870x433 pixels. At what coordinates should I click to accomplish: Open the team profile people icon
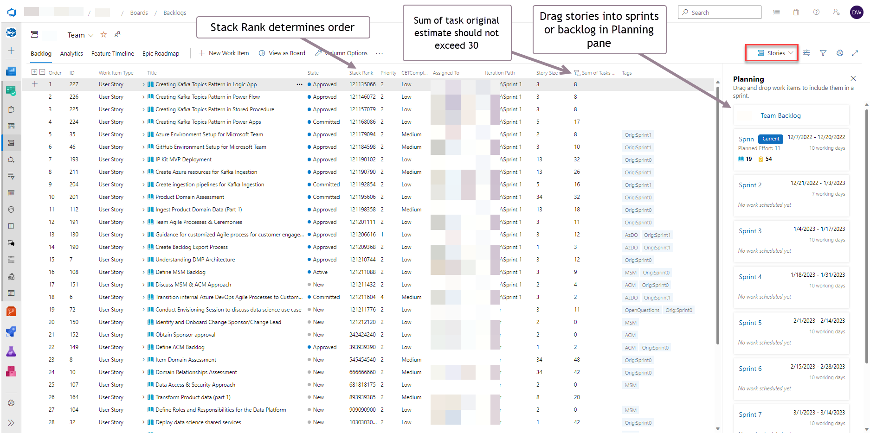(117, 34)
